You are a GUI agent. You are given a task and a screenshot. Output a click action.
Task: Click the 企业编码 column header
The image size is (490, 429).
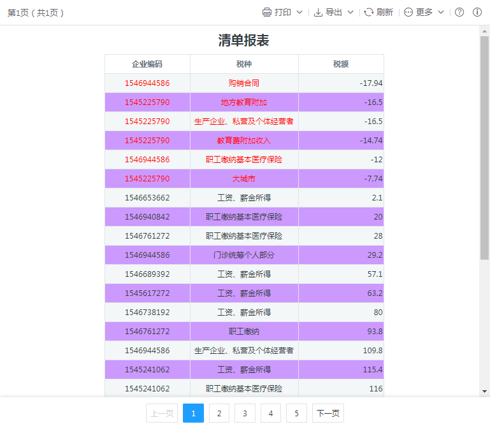[147, 64]
